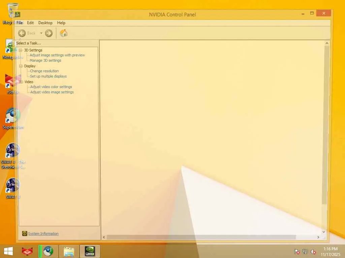Close the NVIDIA Control Panel window
The width and height of the screenshot is (345, 258).
[324, 13]
